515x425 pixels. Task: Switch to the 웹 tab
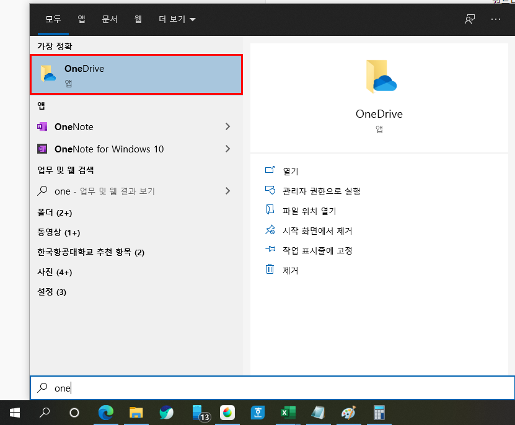pos(138,19)
